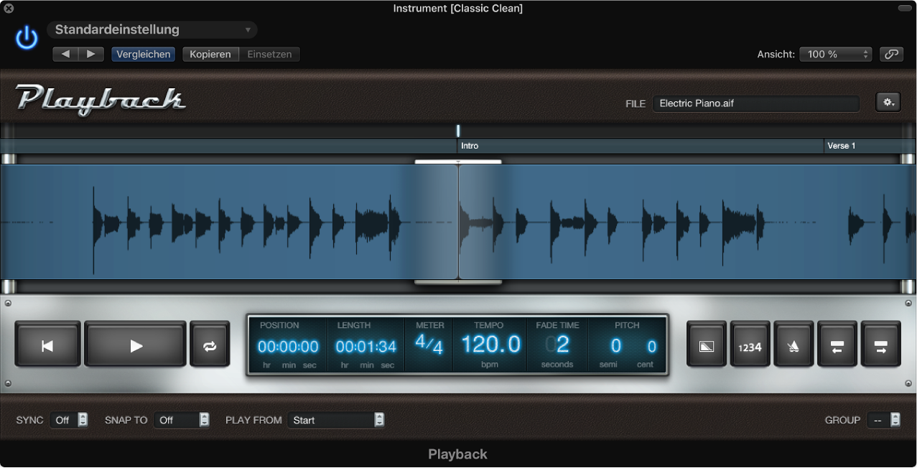Open the SNAP TO dropdown
Viewport: 917px width, 468px height.
click(x=182, y=420)
